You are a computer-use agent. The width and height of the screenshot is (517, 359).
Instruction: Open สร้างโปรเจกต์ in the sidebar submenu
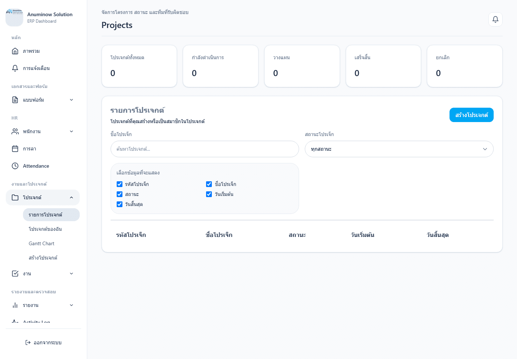pyautogui.click(x=51, y=258)
